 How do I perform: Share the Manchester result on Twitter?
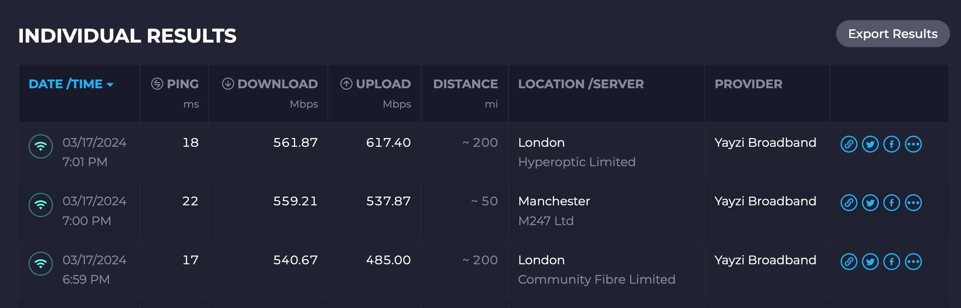pos(870,203)
